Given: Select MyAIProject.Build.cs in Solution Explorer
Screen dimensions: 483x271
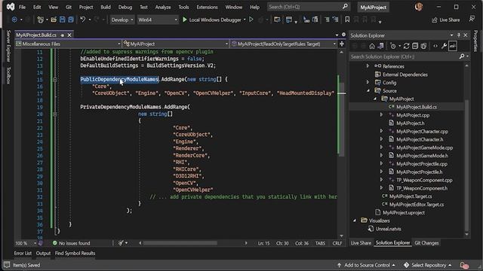Looking at the screenshot, I should pyautogui.click(x=416, y=107).
